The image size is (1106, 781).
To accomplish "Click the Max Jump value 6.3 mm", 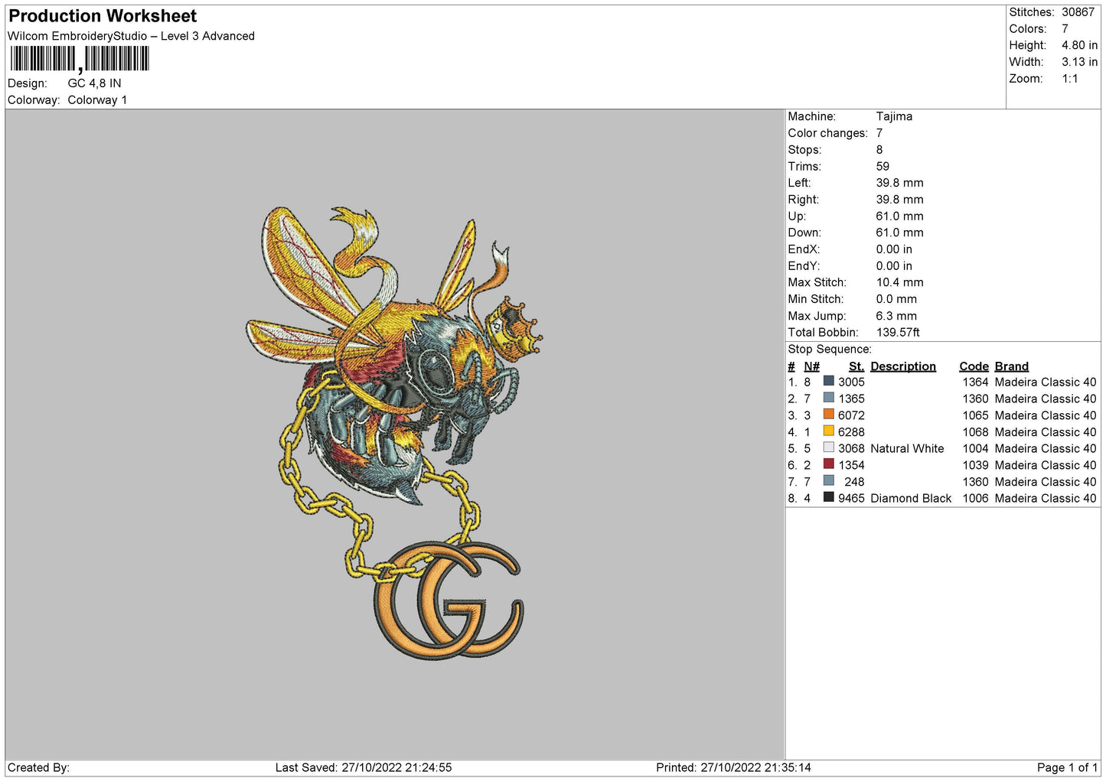I will click(896, 316).
